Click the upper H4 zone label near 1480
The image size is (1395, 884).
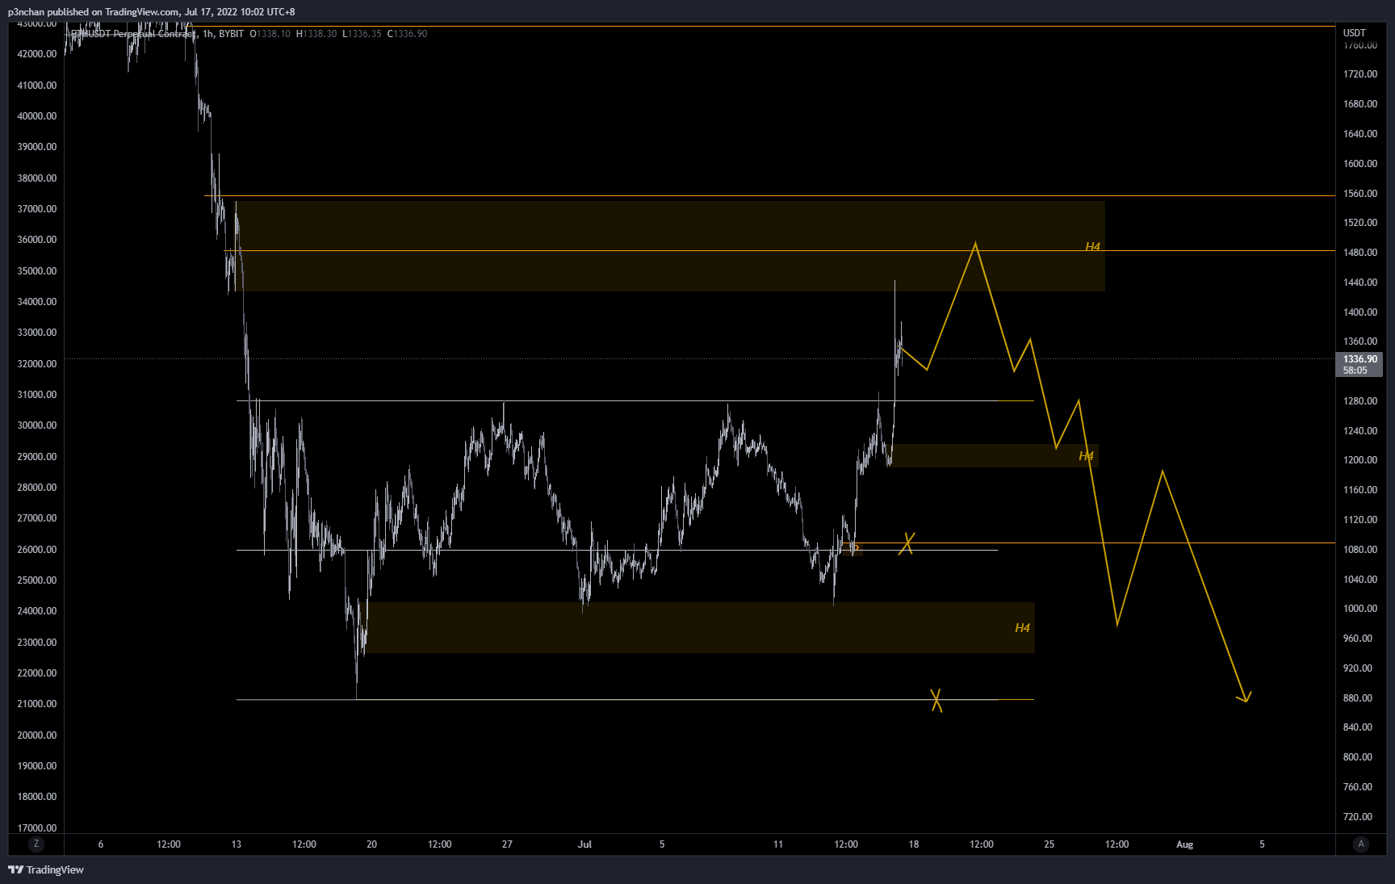pos(1092,246)
